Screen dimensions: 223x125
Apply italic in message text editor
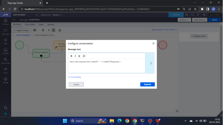[x=75, y=56]
